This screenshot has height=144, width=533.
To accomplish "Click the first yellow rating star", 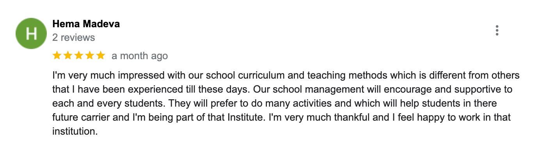I will [57, 56].
